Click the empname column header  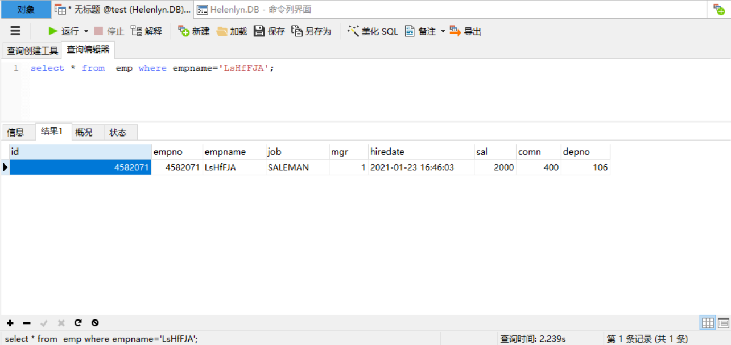234,152
